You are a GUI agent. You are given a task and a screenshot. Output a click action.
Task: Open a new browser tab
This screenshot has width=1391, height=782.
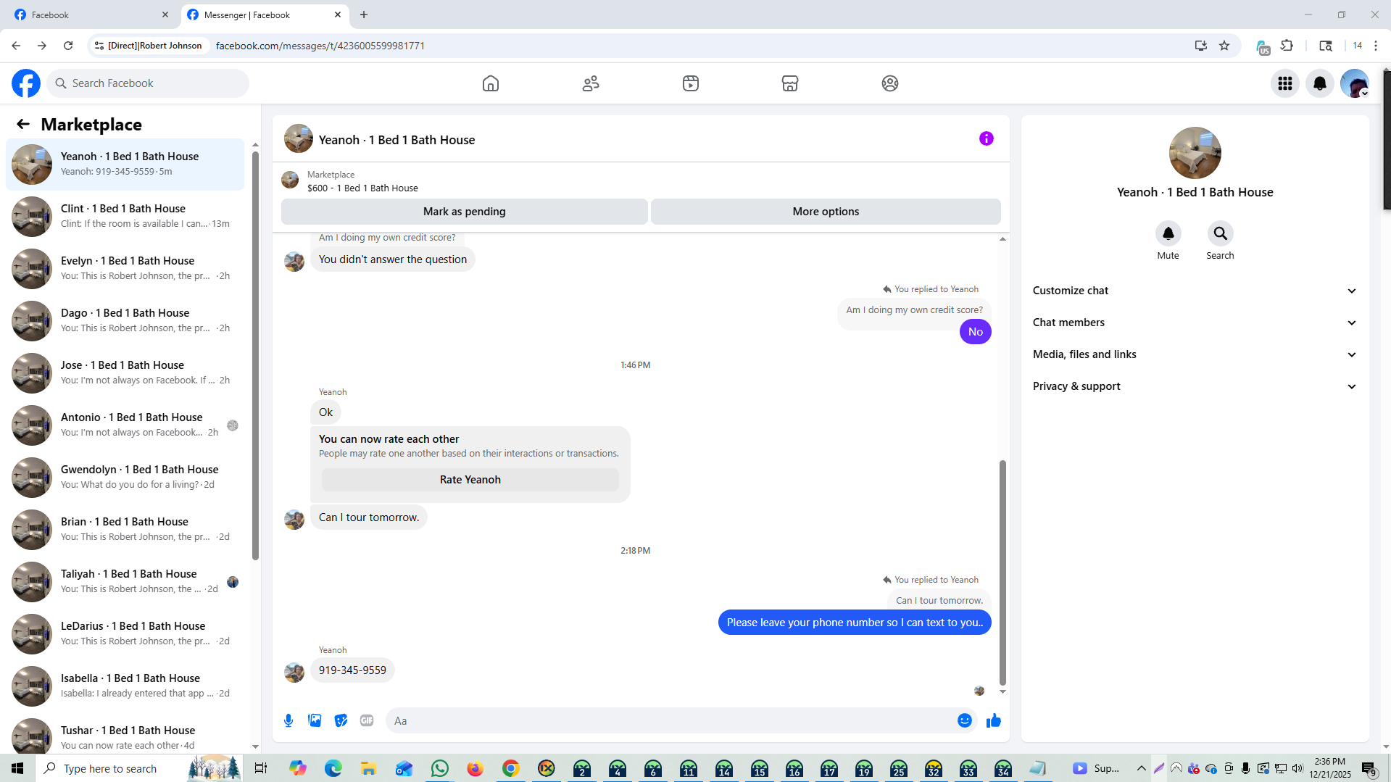coord(364,14)
